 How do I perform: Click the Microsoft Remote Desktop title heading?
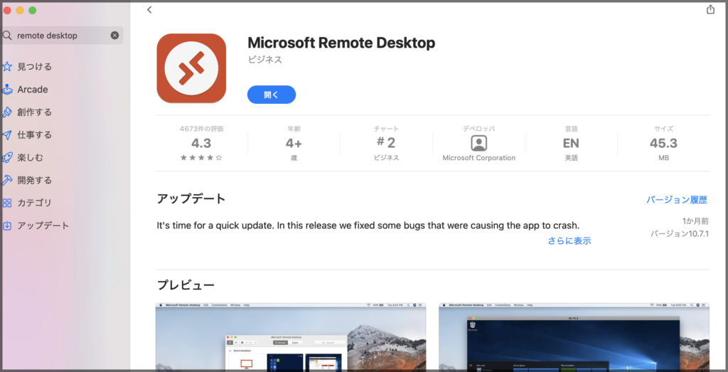pyautogui.click(x=341, y=42)
